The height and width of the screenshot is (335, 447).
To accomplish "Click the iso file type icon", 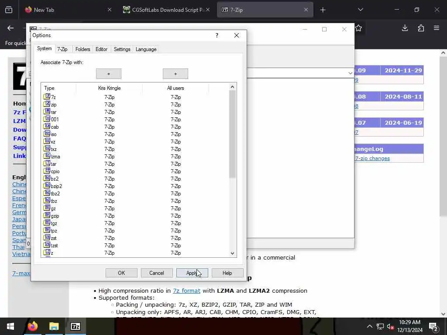I will (47, 133).
